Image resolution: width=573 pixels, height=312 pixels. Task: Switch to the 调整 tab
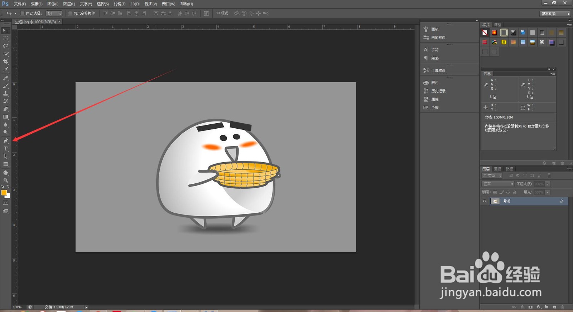point(498,25)
